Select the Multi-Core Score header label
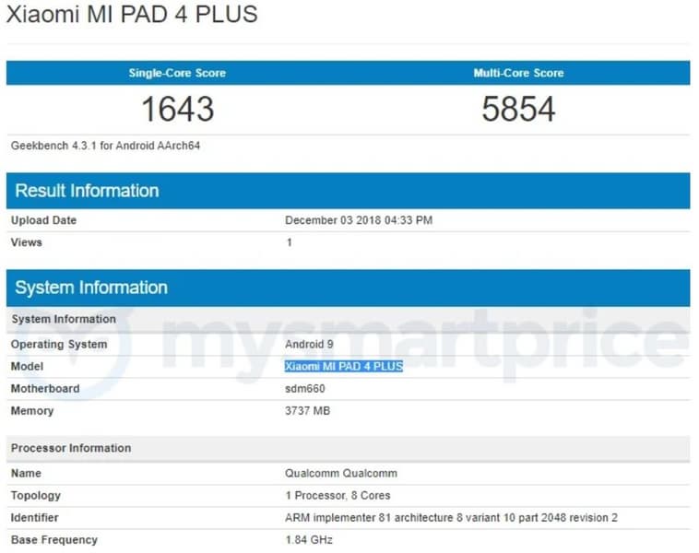This screenshot has height=553, width=699. click(518, 73)
